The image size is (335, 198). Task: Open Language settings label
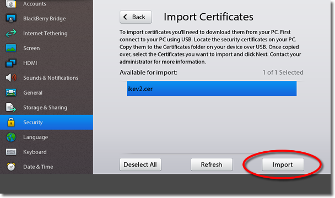(35, 137)
